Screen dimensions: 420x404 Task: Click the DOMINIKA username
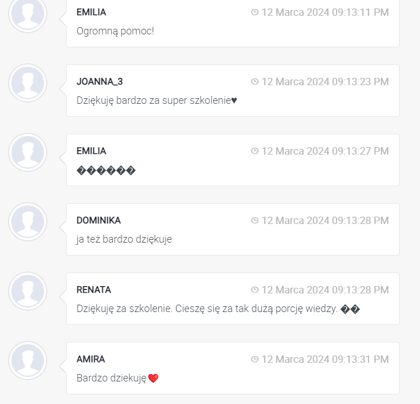click(98, 221)
